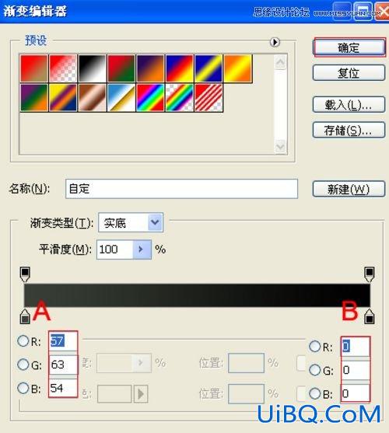389x433 pixels.
Task: Click the disabled color swatch field
Action: tap(114, 394)
